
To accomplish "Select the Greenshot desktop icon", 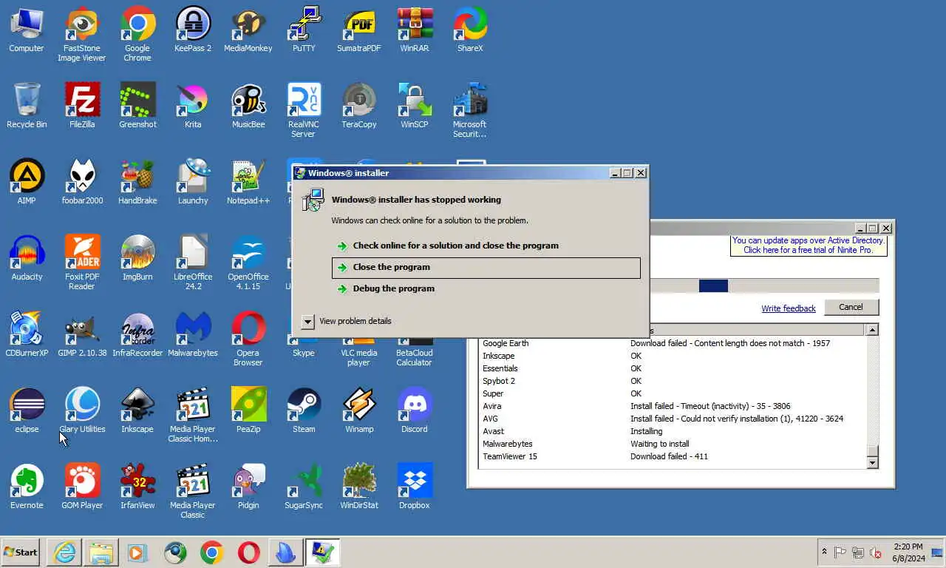I will pyautogui.click(x=137, y=106).
